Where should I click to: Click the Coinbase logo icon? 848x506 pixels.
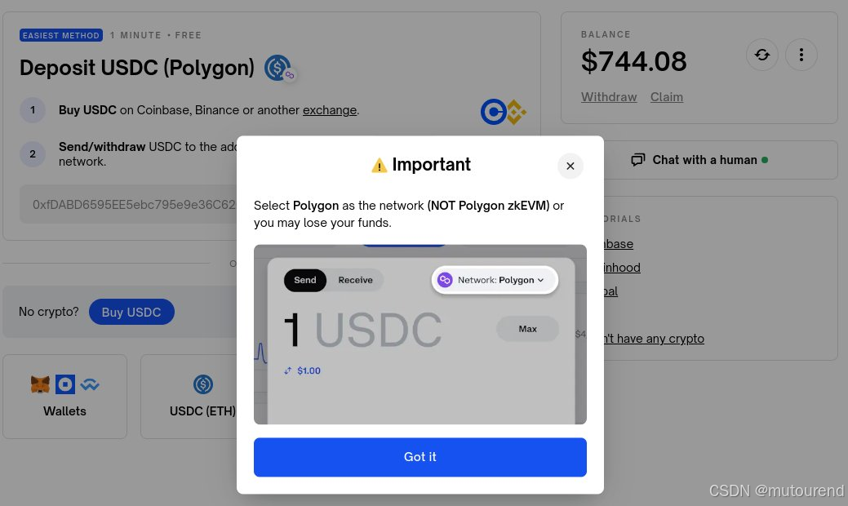tap(493, 112)
